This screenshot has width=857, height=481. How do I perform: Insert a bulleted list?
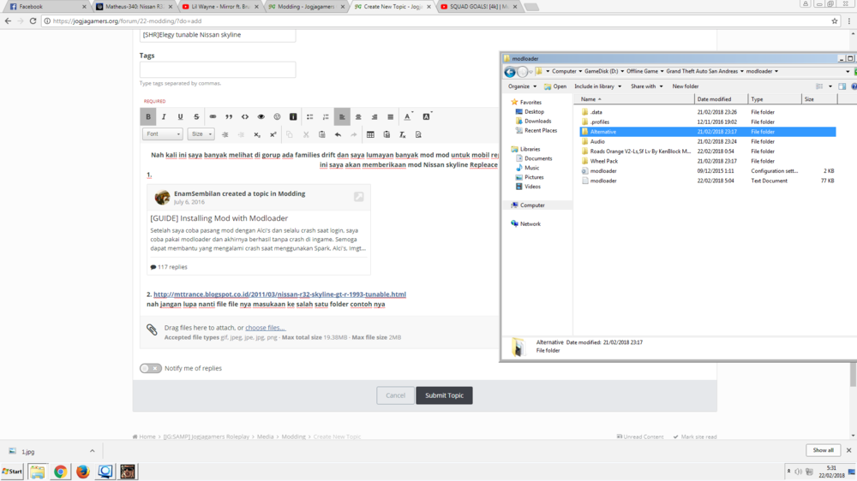(x=310, y=117)
